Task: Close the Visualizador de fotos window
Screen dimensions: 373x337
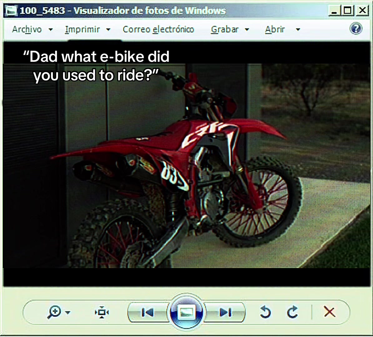Action: 362,11
